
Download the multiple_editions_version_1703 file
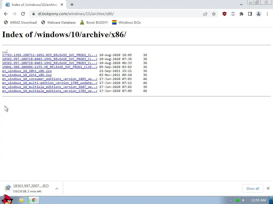[50, 91]
